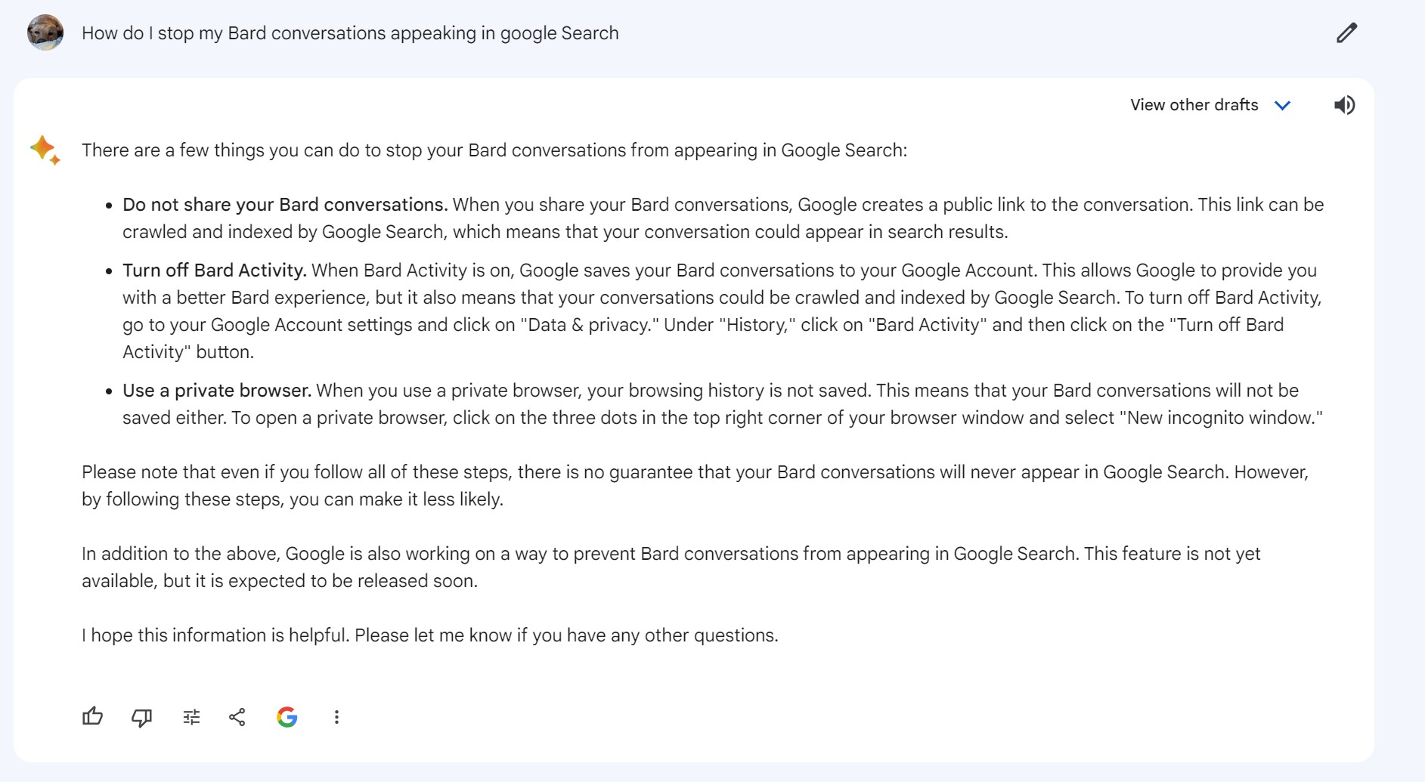
Task: Click the View other drafts label
Action: point(1194,105)
